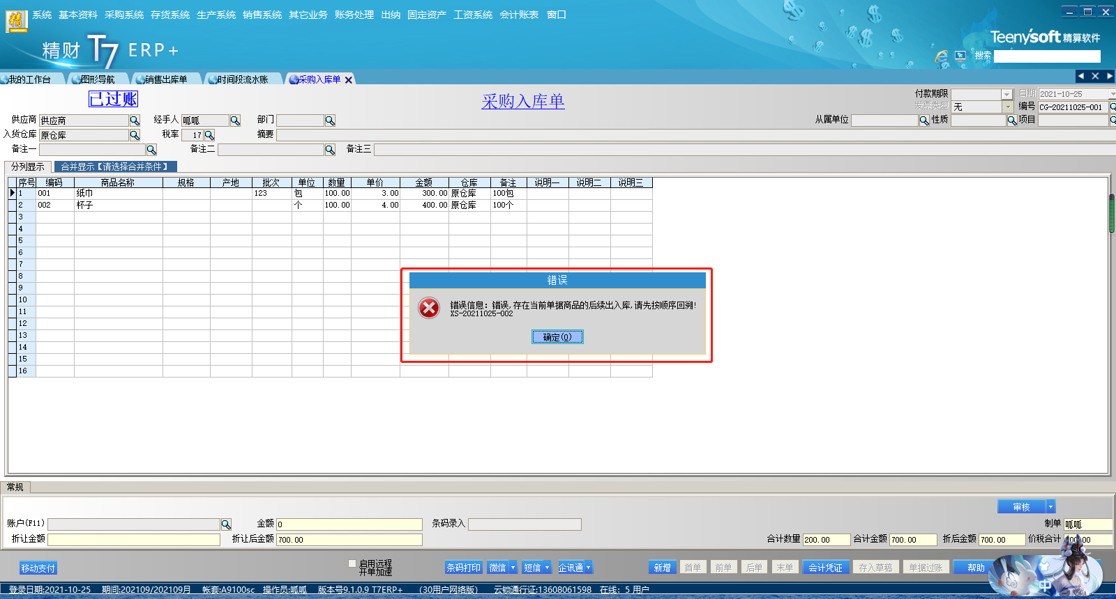Open the 入货仓库 warehouse search icon
Image resolution: width=1116 pixels, height=599 pixels.
(x=135, y=135)
